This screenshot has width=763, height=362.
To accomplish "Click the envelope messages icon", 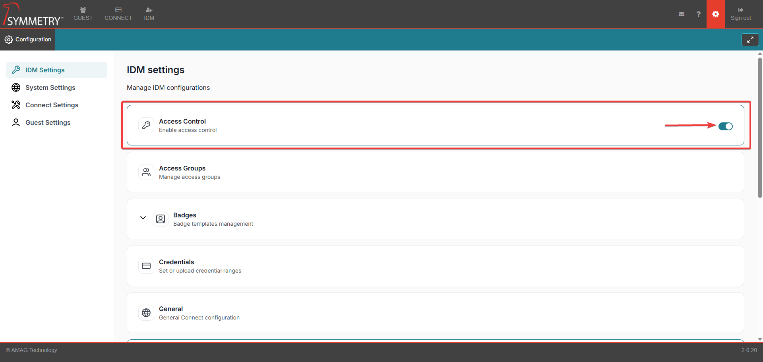I will [x=681, y=14].
